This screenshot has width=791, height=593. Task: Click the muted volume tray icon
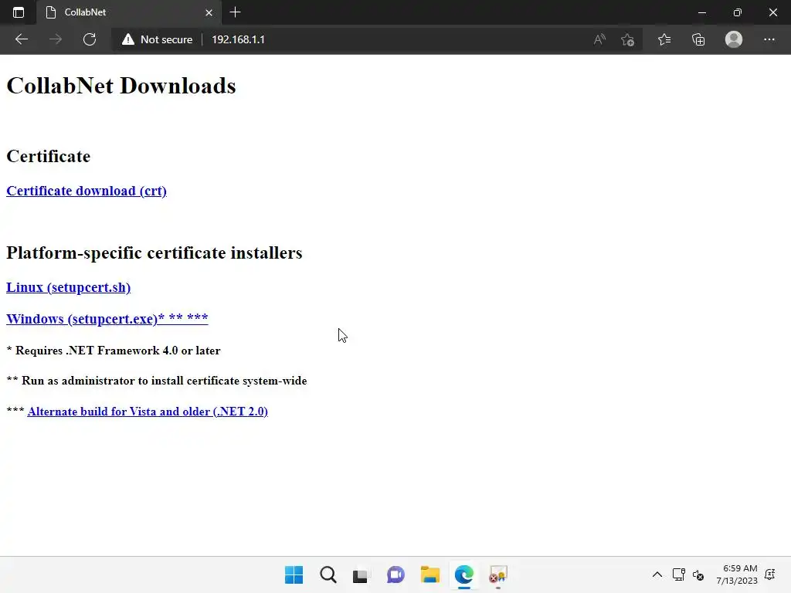tap(698, 574)
